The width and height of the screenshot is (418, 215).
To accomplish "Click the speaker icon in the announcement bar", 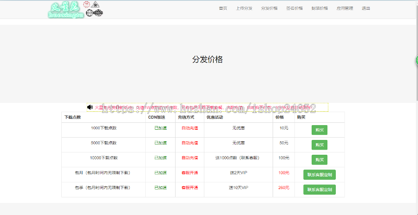I will click(90, 107).
